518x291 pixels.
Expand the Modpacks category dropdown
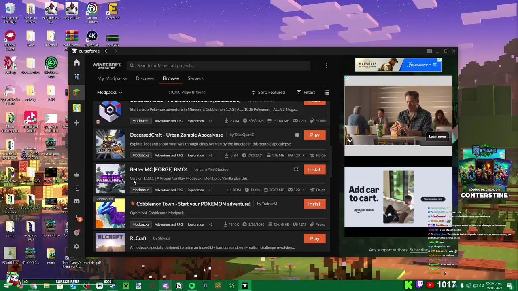(x=110, y=92)
